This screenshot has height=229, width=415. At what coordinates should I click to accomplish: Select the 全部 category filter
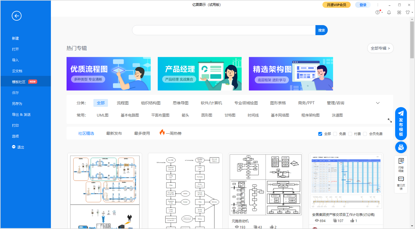point(101,103)
